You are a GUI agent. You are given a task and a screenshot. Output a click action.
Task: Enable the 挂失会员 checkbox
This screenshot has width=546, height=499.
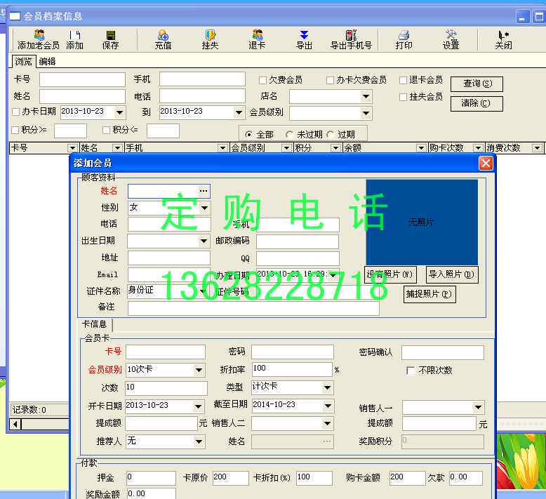403,97
